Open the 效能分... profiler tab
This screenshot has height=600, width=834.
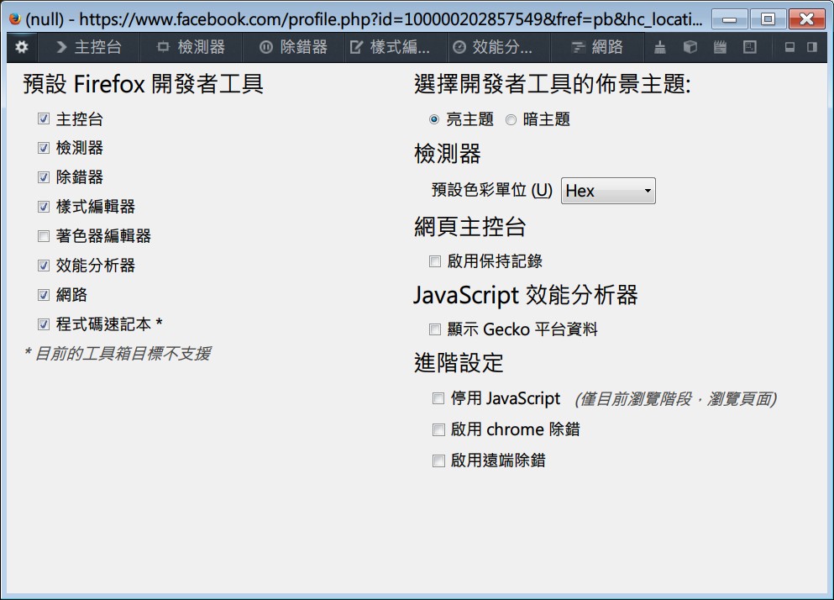tap(499, 47)
